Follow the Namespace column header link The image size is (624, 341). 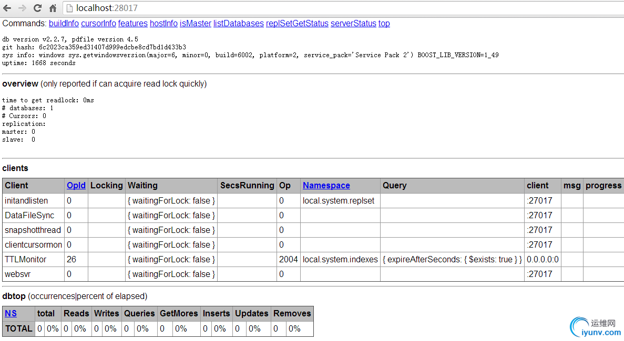326,185
